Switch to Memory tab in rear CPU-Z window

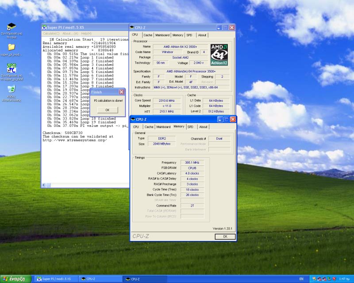point(178,35)
